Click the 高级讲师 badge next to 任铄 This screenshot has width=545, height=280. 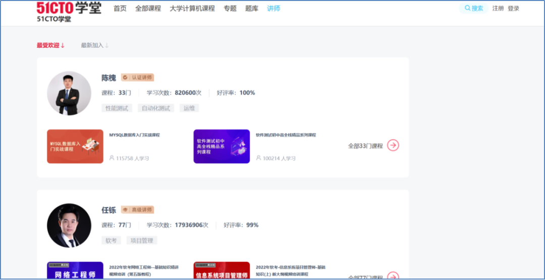(137, 209)
